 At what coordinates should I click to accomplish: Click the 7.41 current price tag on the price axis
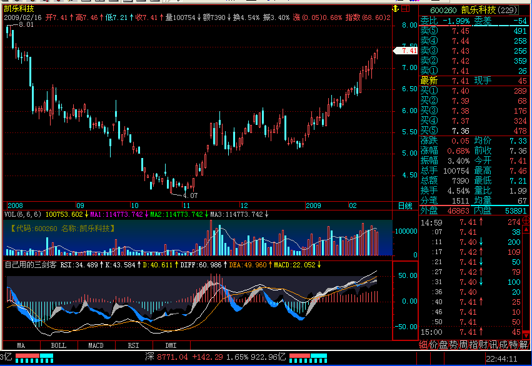tap(405, 51)
